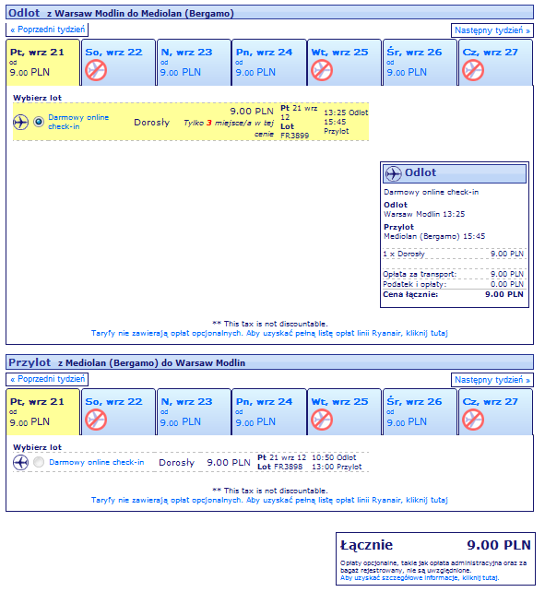Click no-flight icon on Odlot Wt, wrz 25

(322, 71)
